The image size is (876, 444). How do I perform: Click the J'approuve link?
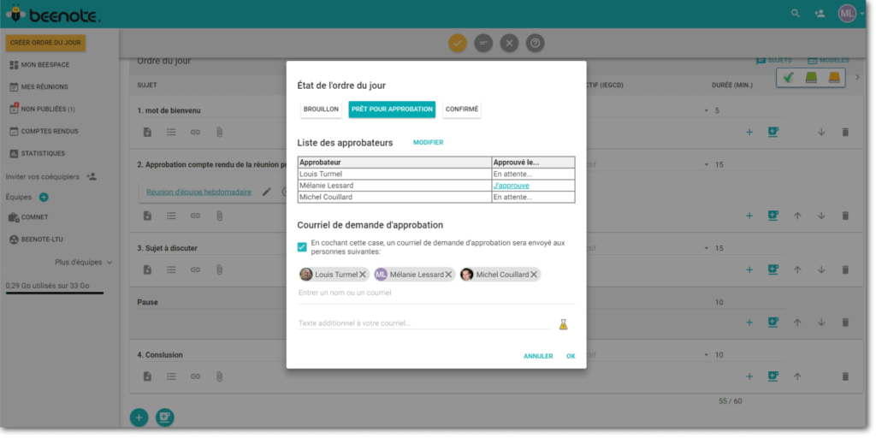(511, 186)
